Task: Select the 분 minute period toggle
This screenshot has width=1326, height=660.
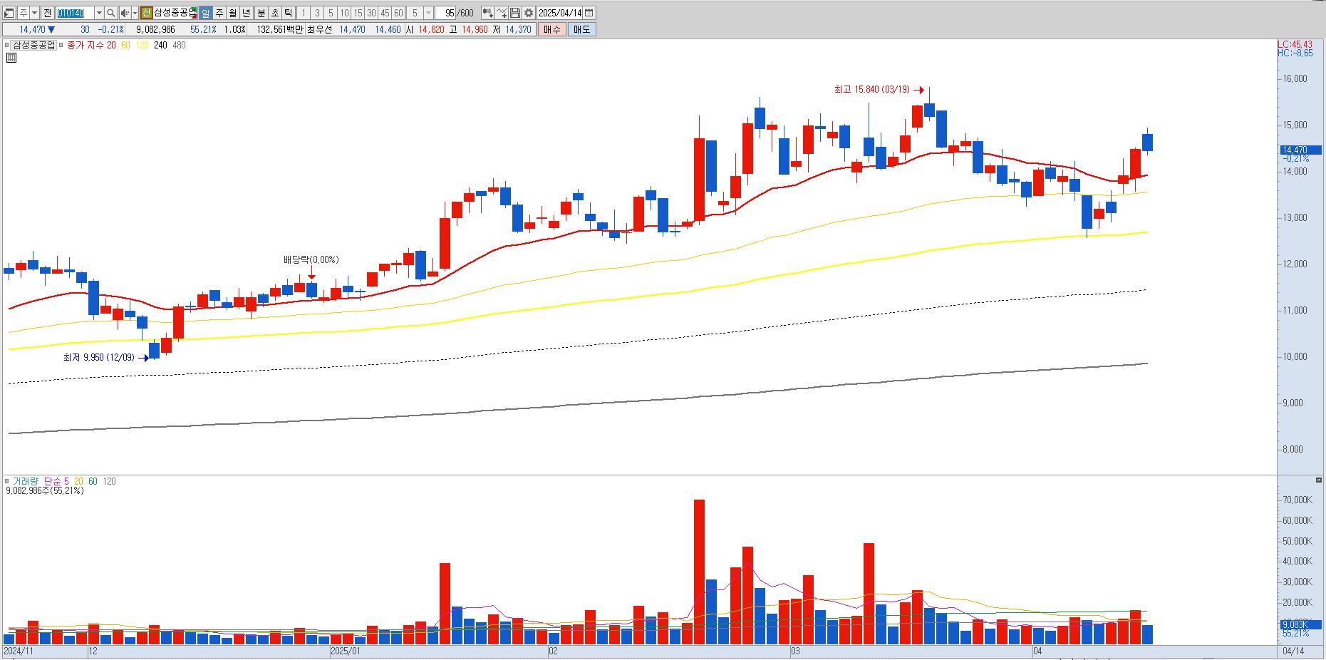Action: coord(261,13)
